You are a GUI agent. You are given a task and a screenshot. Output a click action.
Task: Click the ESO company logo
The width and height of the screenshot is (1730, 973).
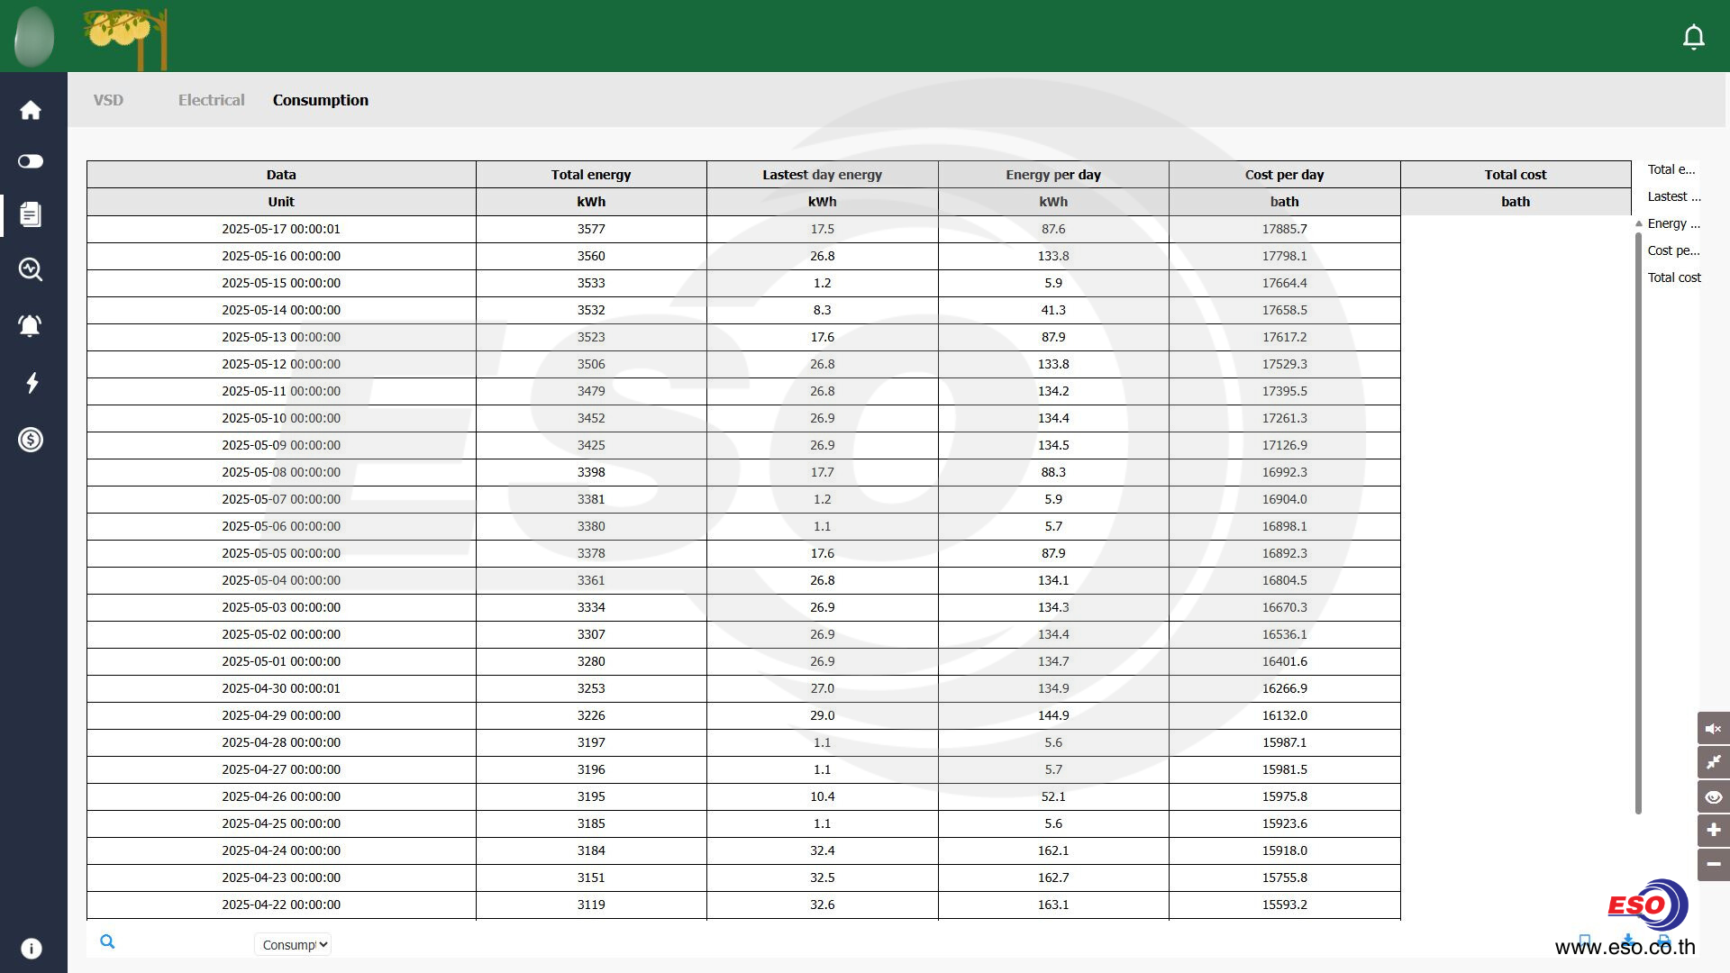tap(1647, 905)
